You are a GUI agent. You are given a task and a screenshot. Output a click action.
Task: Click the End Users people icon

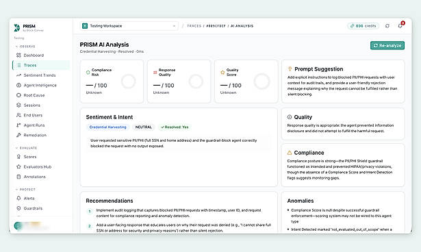pos(18,115)
